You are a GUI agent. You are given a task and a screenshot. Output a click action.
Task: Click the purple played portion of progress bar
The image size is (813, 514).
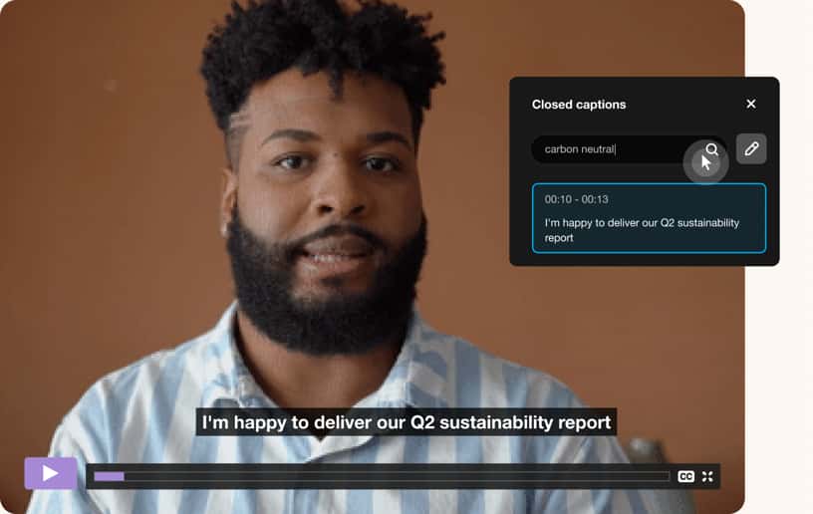click(x=109, y=477)
